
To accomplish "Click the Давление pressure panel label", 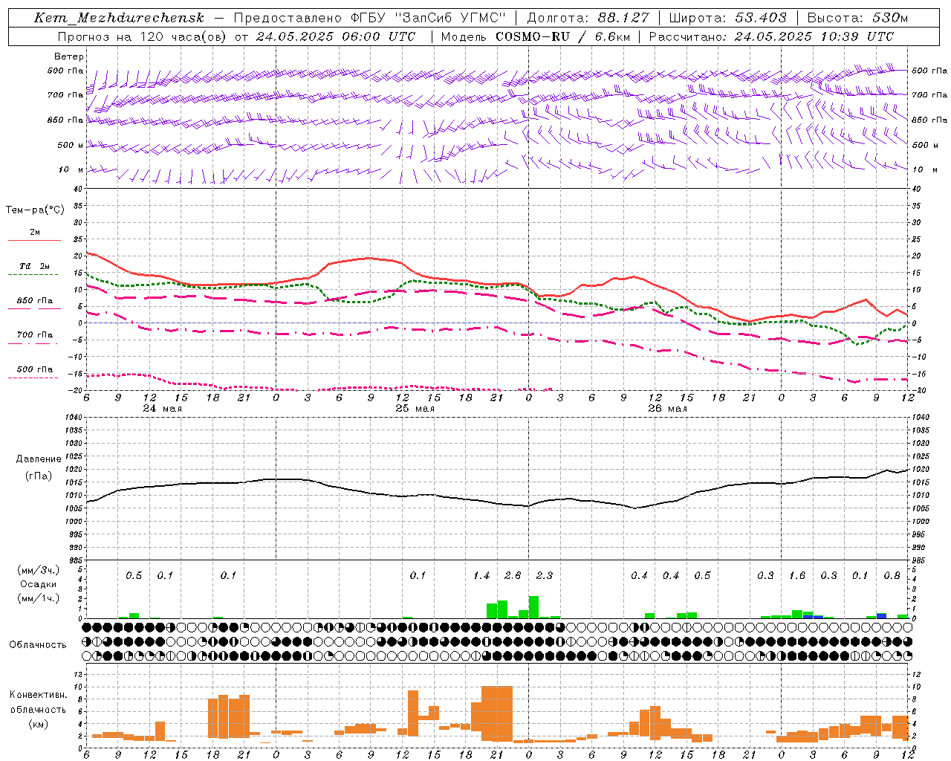I will (38, 459).
